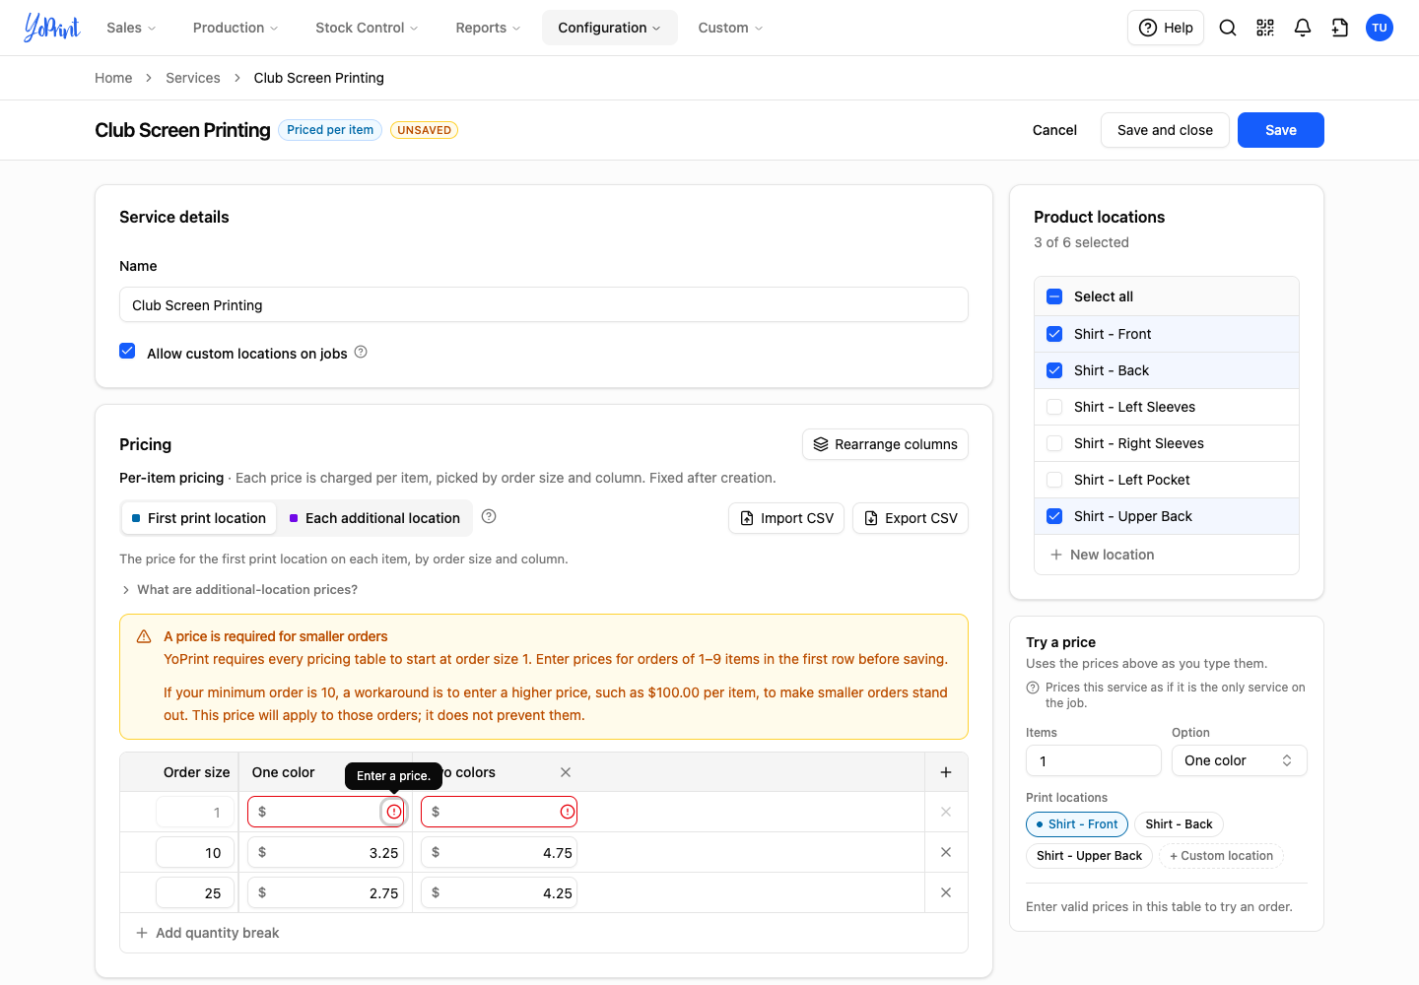Open notifications bell

(1303, 28)
